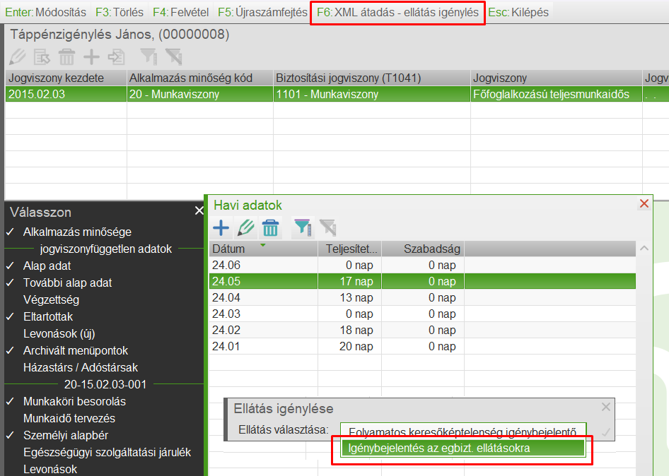Select F4: Felvétel command

pyautogui.click(x=181, y=12)
